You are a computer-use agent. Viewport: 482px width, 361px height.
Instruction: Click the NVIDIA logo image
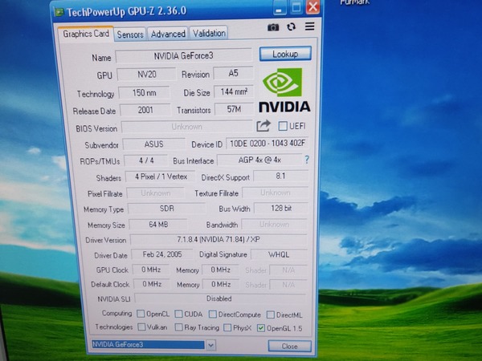tap(284, 90)
